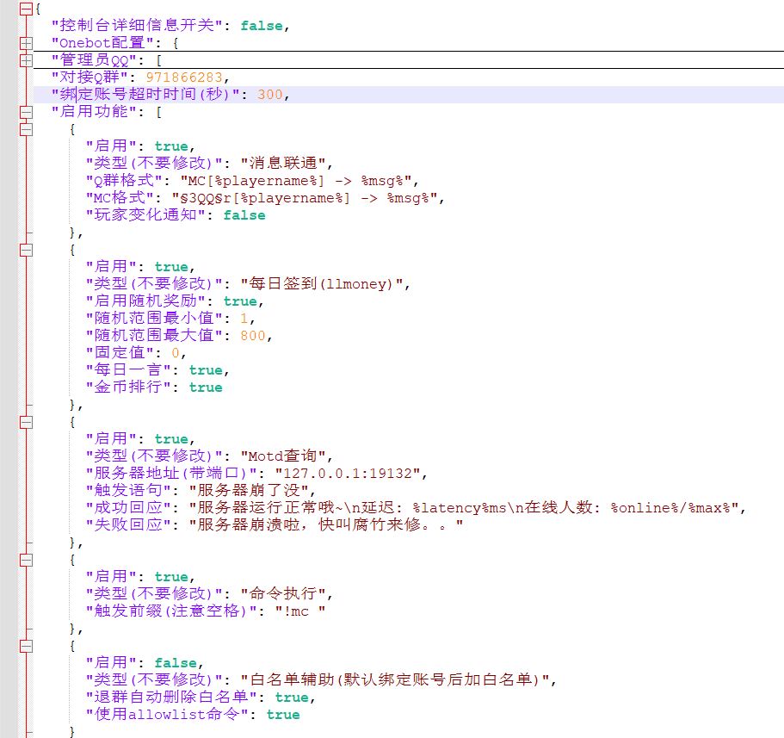Click the "启用功能" key text
This screenshot has width=784, height=738.
coord(94,112)
